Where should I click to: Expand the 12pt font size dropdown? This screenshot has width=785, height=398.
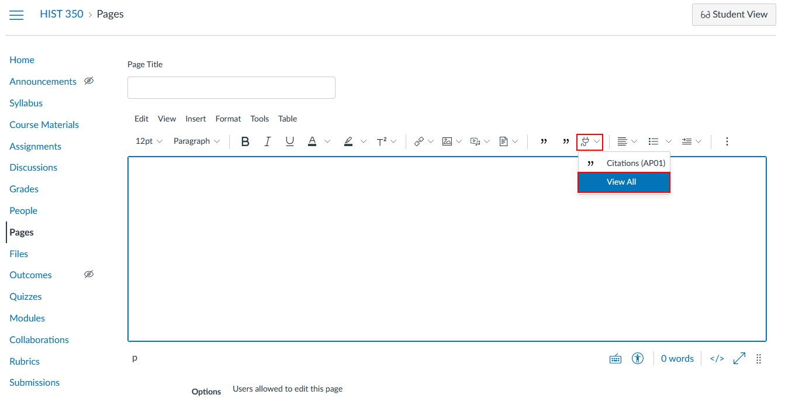click(x=149, y=141)
